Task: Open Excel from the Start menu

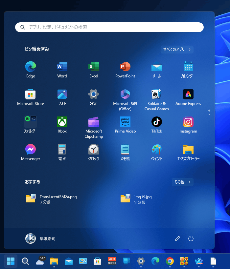Action: click(x=94, y=70)
